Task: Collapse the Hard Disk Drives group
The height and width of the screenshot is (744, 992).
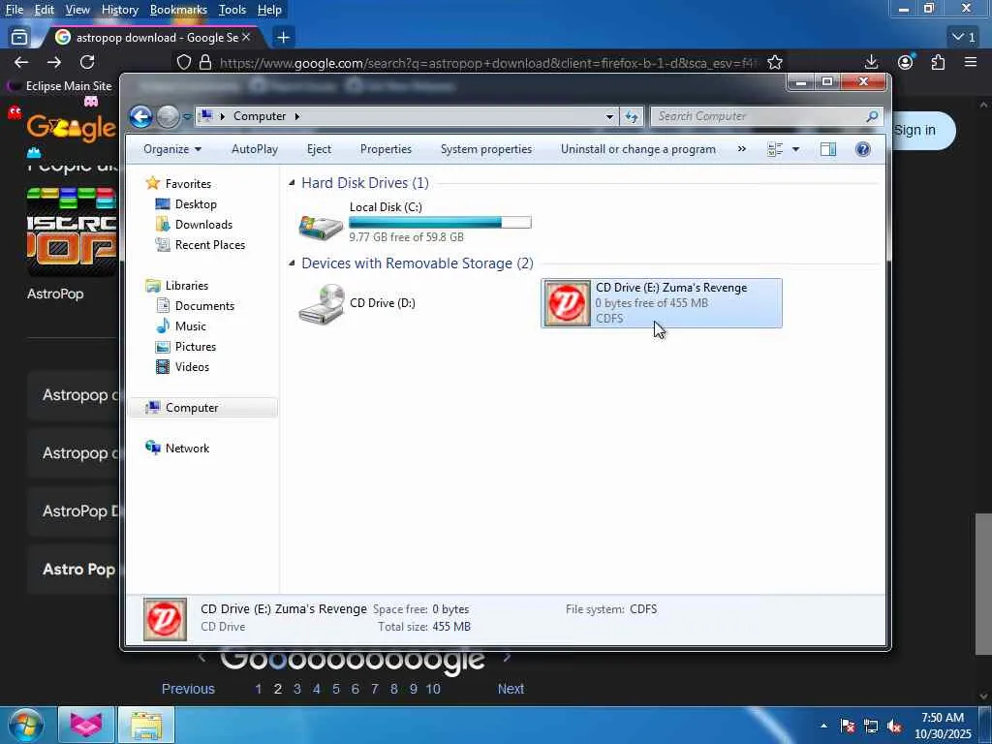Action: (292, 183)
